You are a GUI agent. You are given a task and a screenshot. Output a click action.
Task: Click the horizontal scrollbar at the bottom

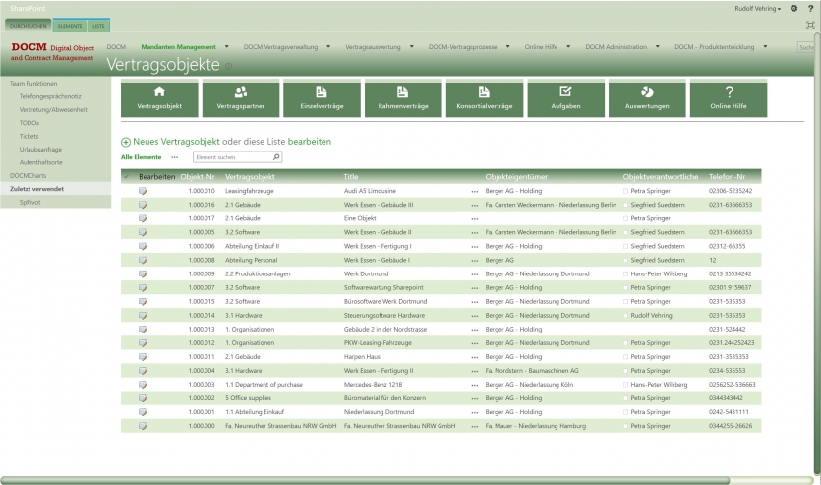(x=365, y=480)
